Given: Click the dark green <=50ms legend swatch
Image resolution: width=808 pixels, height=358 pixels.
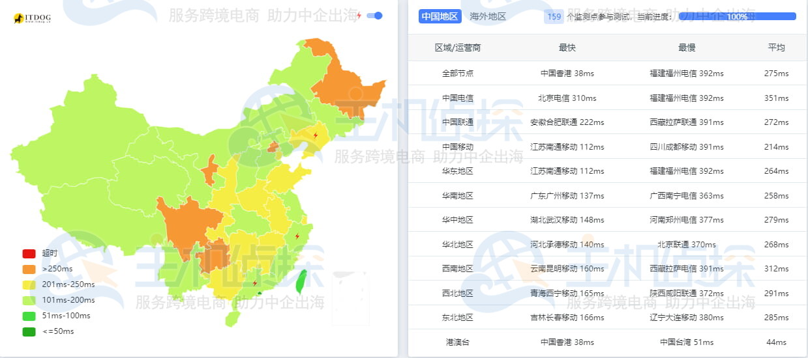Looking at the screenshot, I should click(29, 331).
